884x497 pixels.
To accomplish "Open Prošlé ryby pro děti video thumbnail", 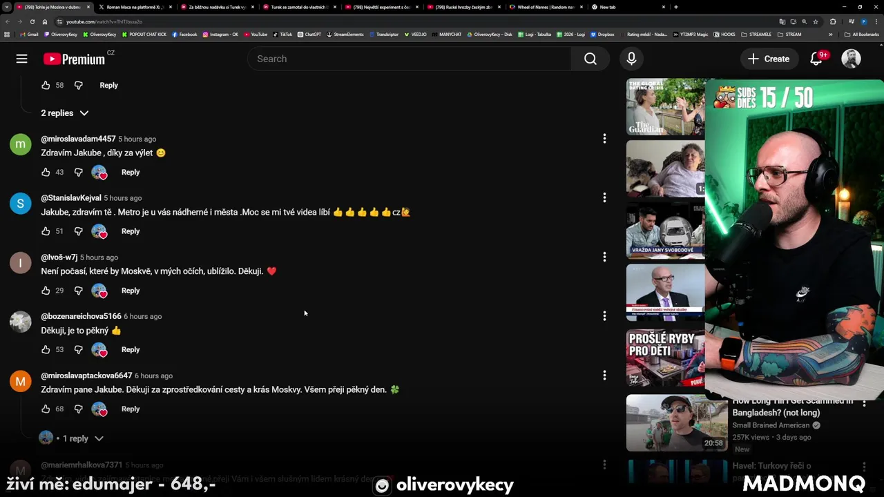I will (666, 357).
